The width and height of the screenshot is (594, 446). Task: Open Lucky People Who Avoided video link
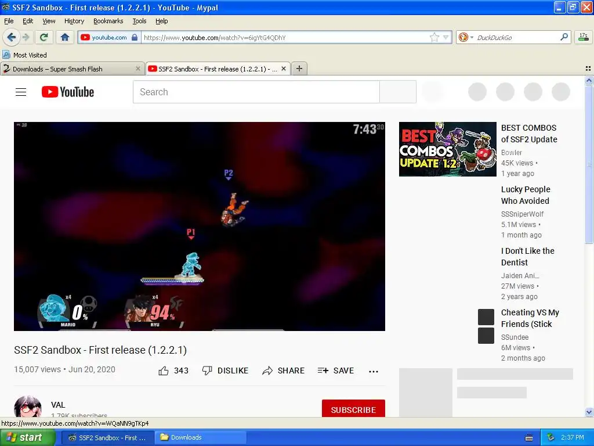click(526, 195)
